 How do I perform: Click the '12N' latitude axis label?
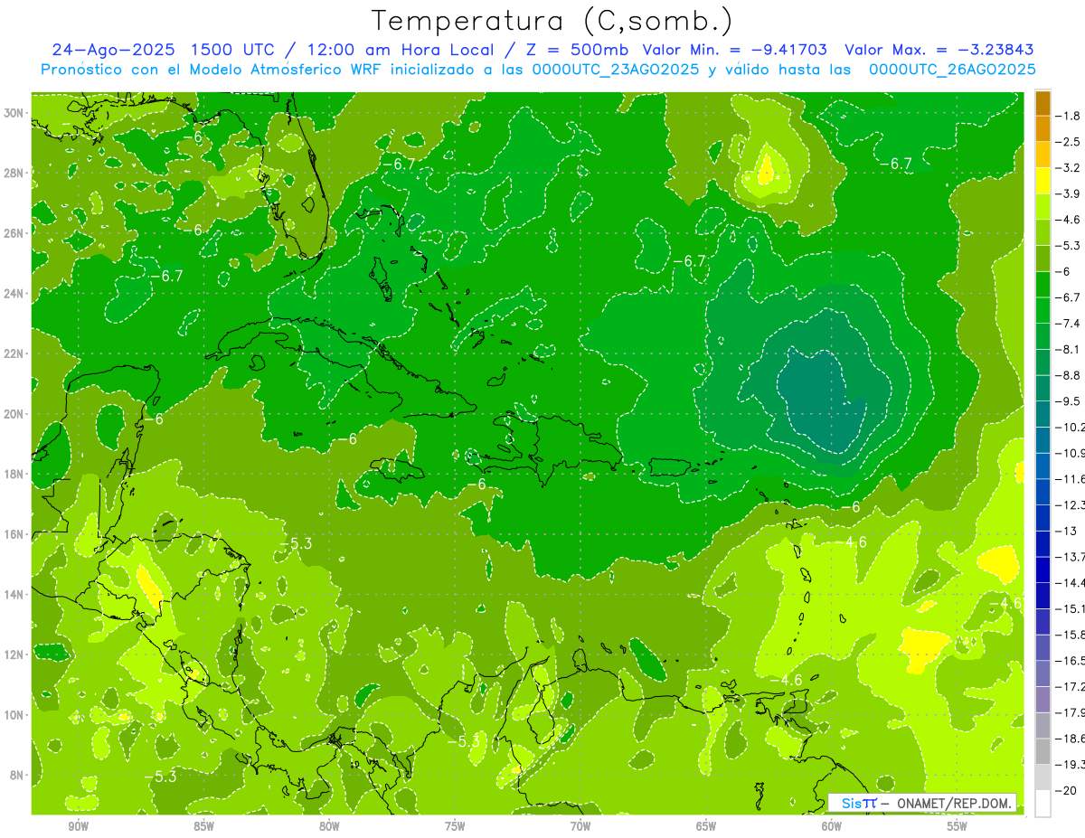point(14,654)
